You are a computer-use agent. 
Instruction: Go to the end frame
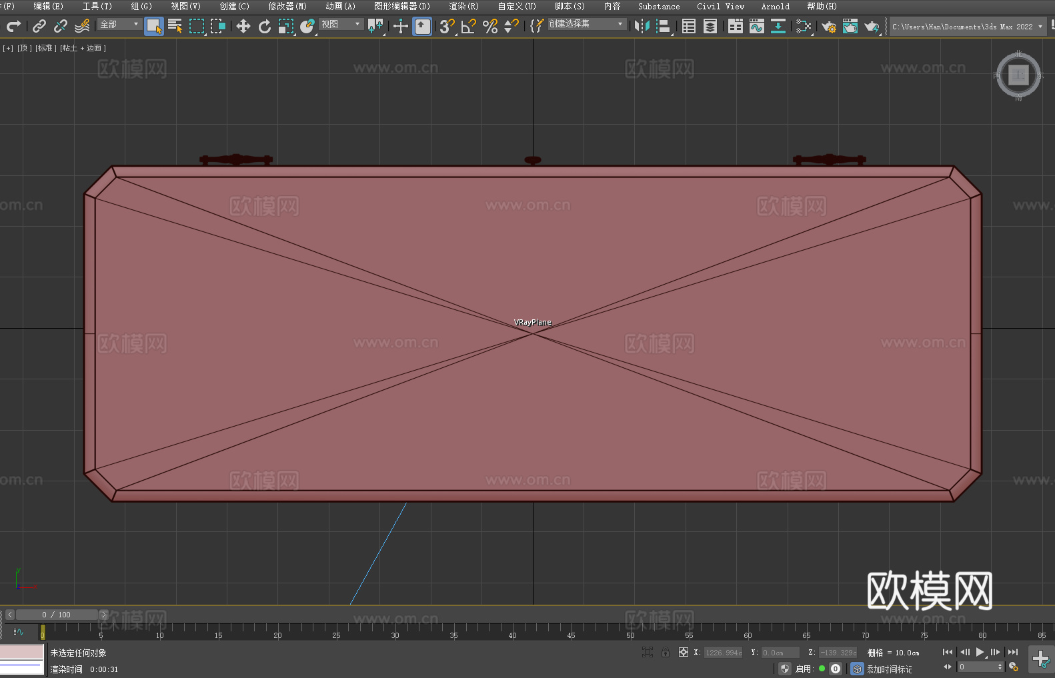point(1013,652)
